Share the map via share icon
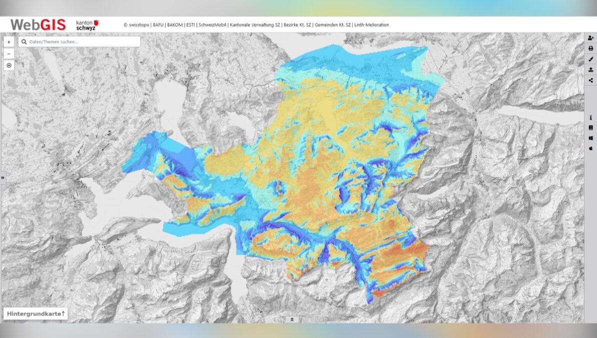 point(590,80)
